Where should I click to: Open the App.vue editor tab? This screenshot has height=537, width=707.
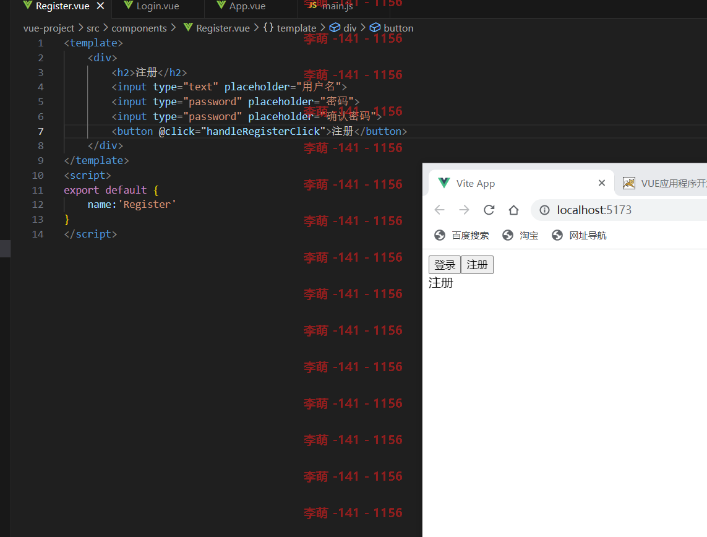pos(247,6)
